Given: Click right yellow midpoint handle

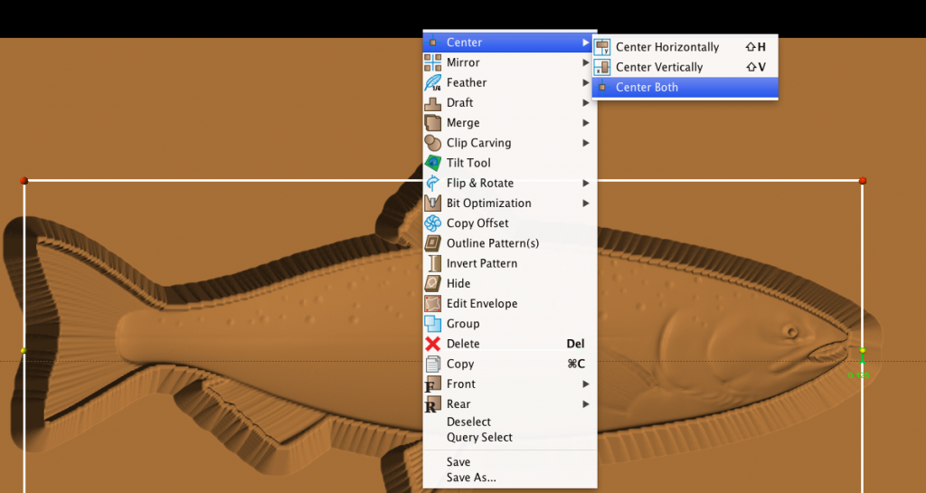Looking at the screenshot, I should tap(862, 350).
